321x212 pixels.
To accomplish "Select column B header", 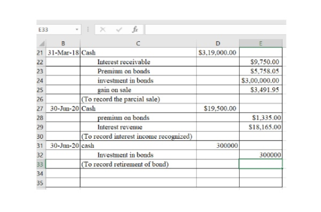I will 63,44.
